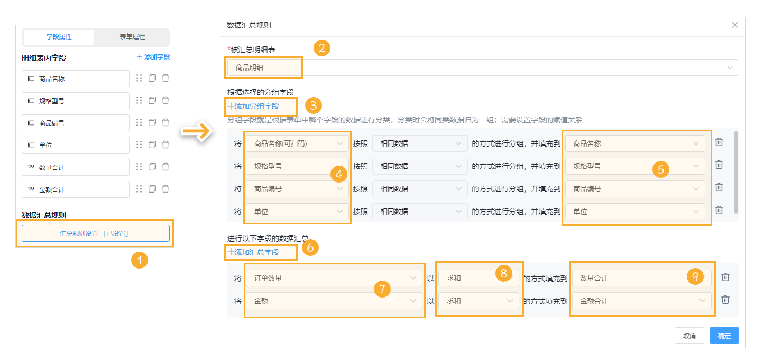Close the 数据汇总规则 dialog with the X
The image size is (764, 364).
coord(734,24)
